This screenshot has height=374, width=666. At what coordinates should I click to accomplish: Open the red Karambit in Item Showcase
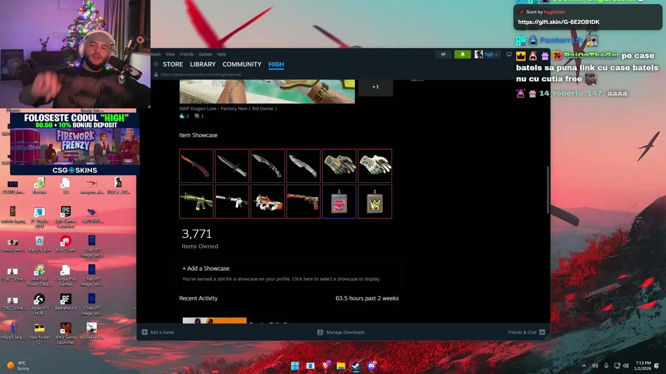pos(196,166)
